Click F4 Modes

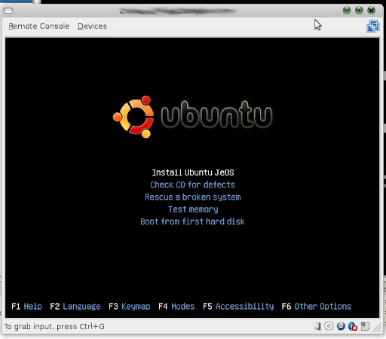point(176,307)
